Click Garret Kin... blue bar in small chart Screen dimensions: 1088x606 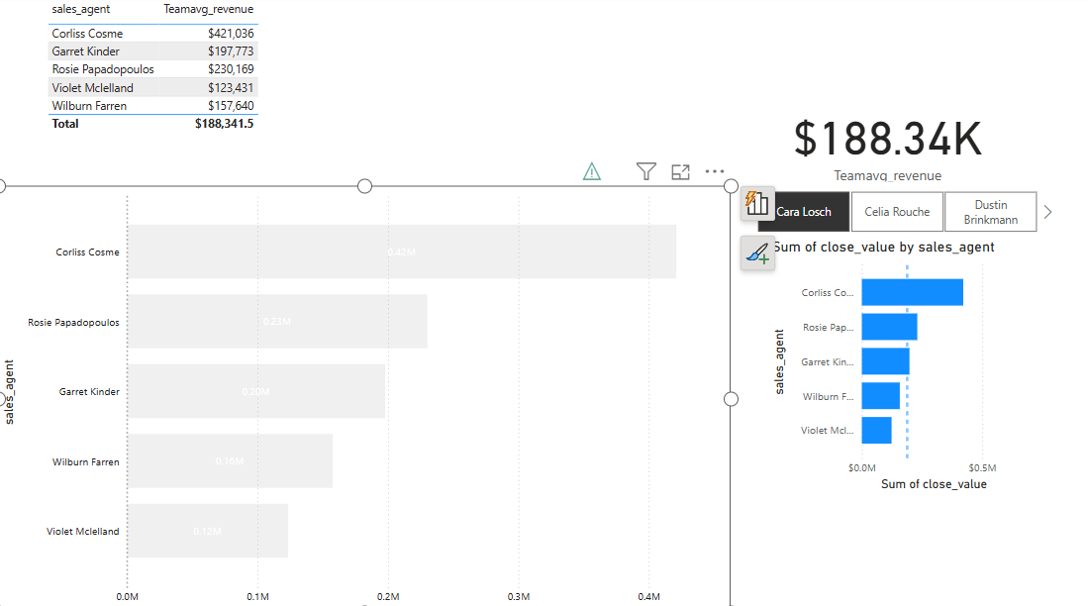pos(885,361)
